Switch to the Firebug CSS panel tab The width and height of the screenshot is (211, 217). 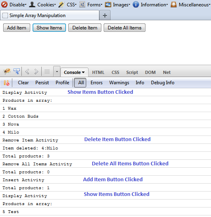point(115,72)
